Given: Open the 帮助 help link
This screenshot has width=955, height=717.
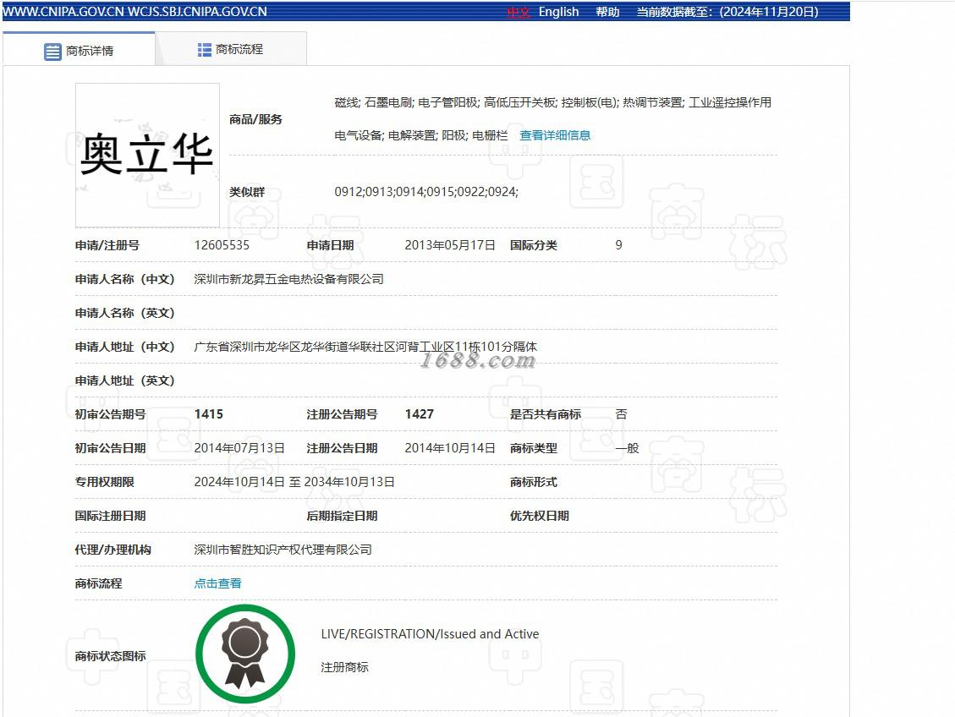Looking at the screenshot, I should click(x=607, y=12).
